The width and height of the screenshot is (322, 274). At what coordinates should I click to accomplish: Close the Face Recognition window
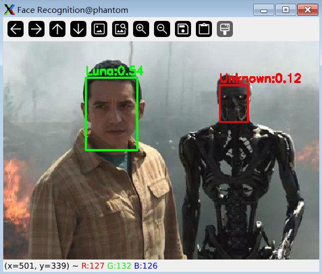(x=308, y=10)
